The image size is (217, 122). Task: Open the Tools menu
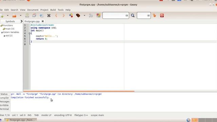click(x=61, y=10)
